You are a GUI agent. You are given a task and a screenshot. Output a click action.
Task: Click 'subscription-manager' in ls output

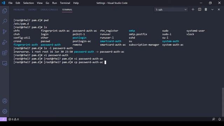pos(144,45)
